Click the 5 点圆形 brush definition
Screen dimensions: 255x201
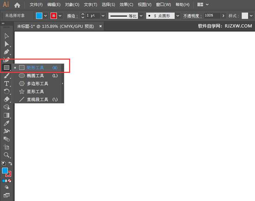(x=160, y=16)
